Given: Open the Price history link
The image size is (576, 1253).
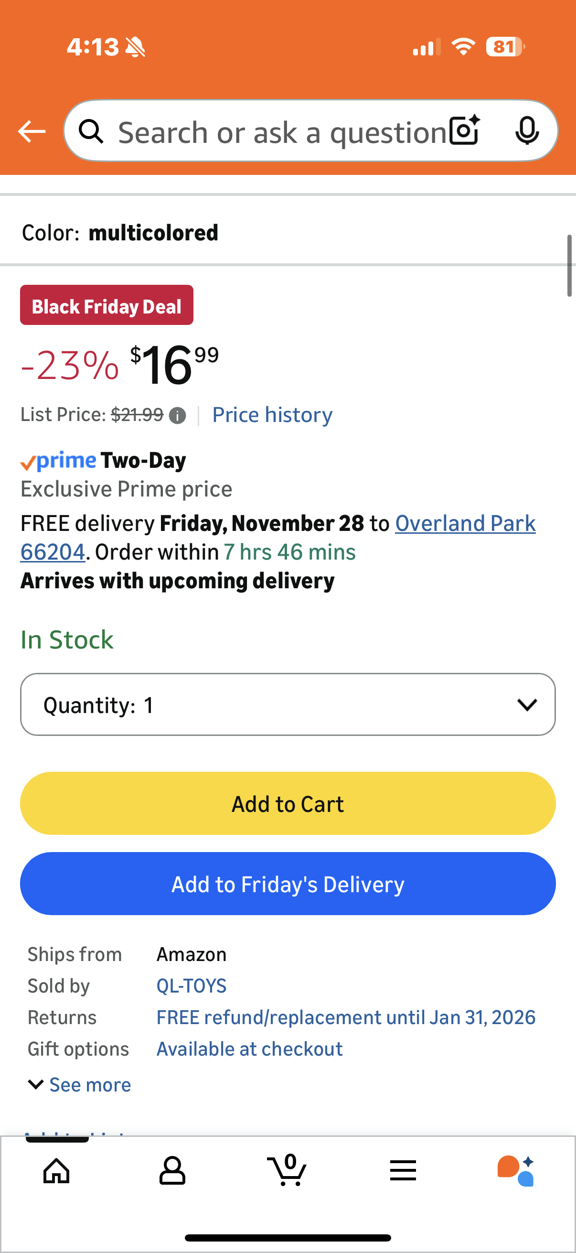Looking at the screenshot, I should coord(272,415).
